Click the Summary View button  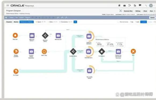pos(128,11)
